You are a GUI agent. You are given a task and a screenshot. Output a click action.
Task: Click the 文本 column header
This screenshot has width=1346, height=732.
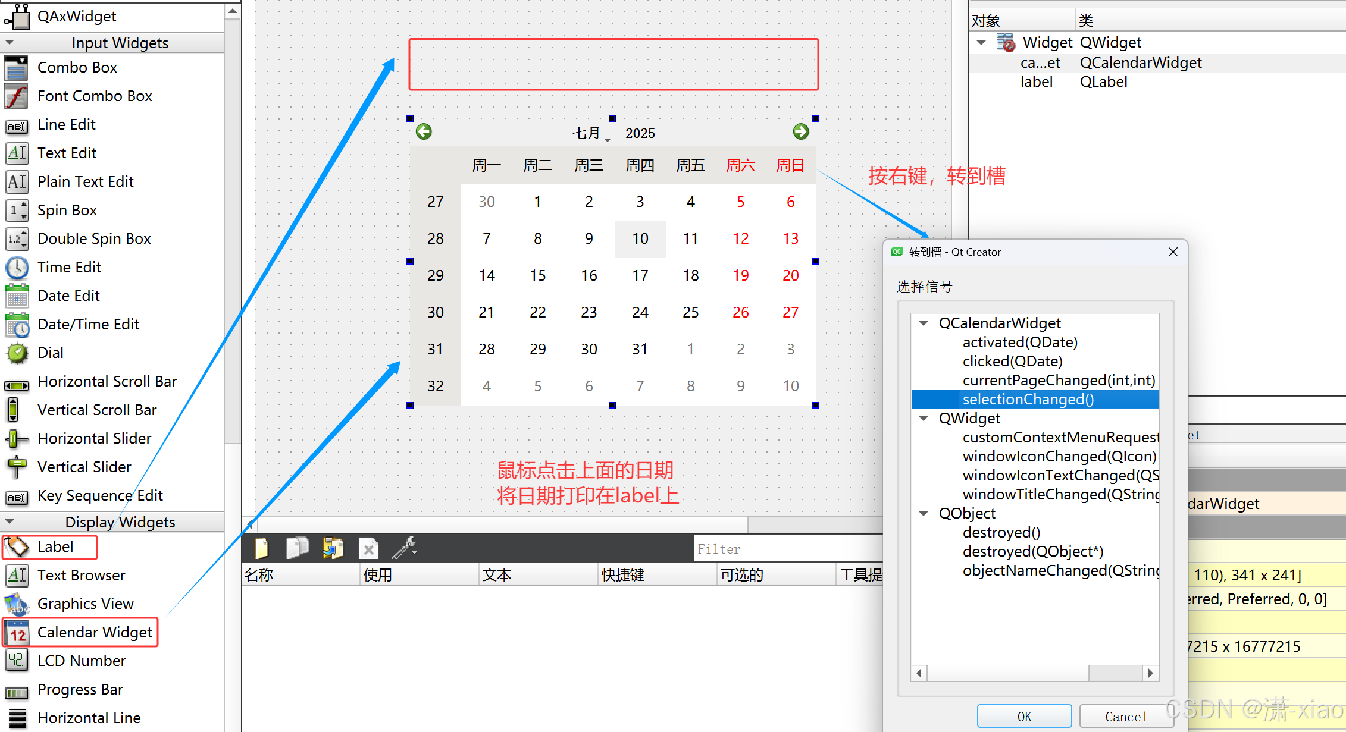click(539, 575)
